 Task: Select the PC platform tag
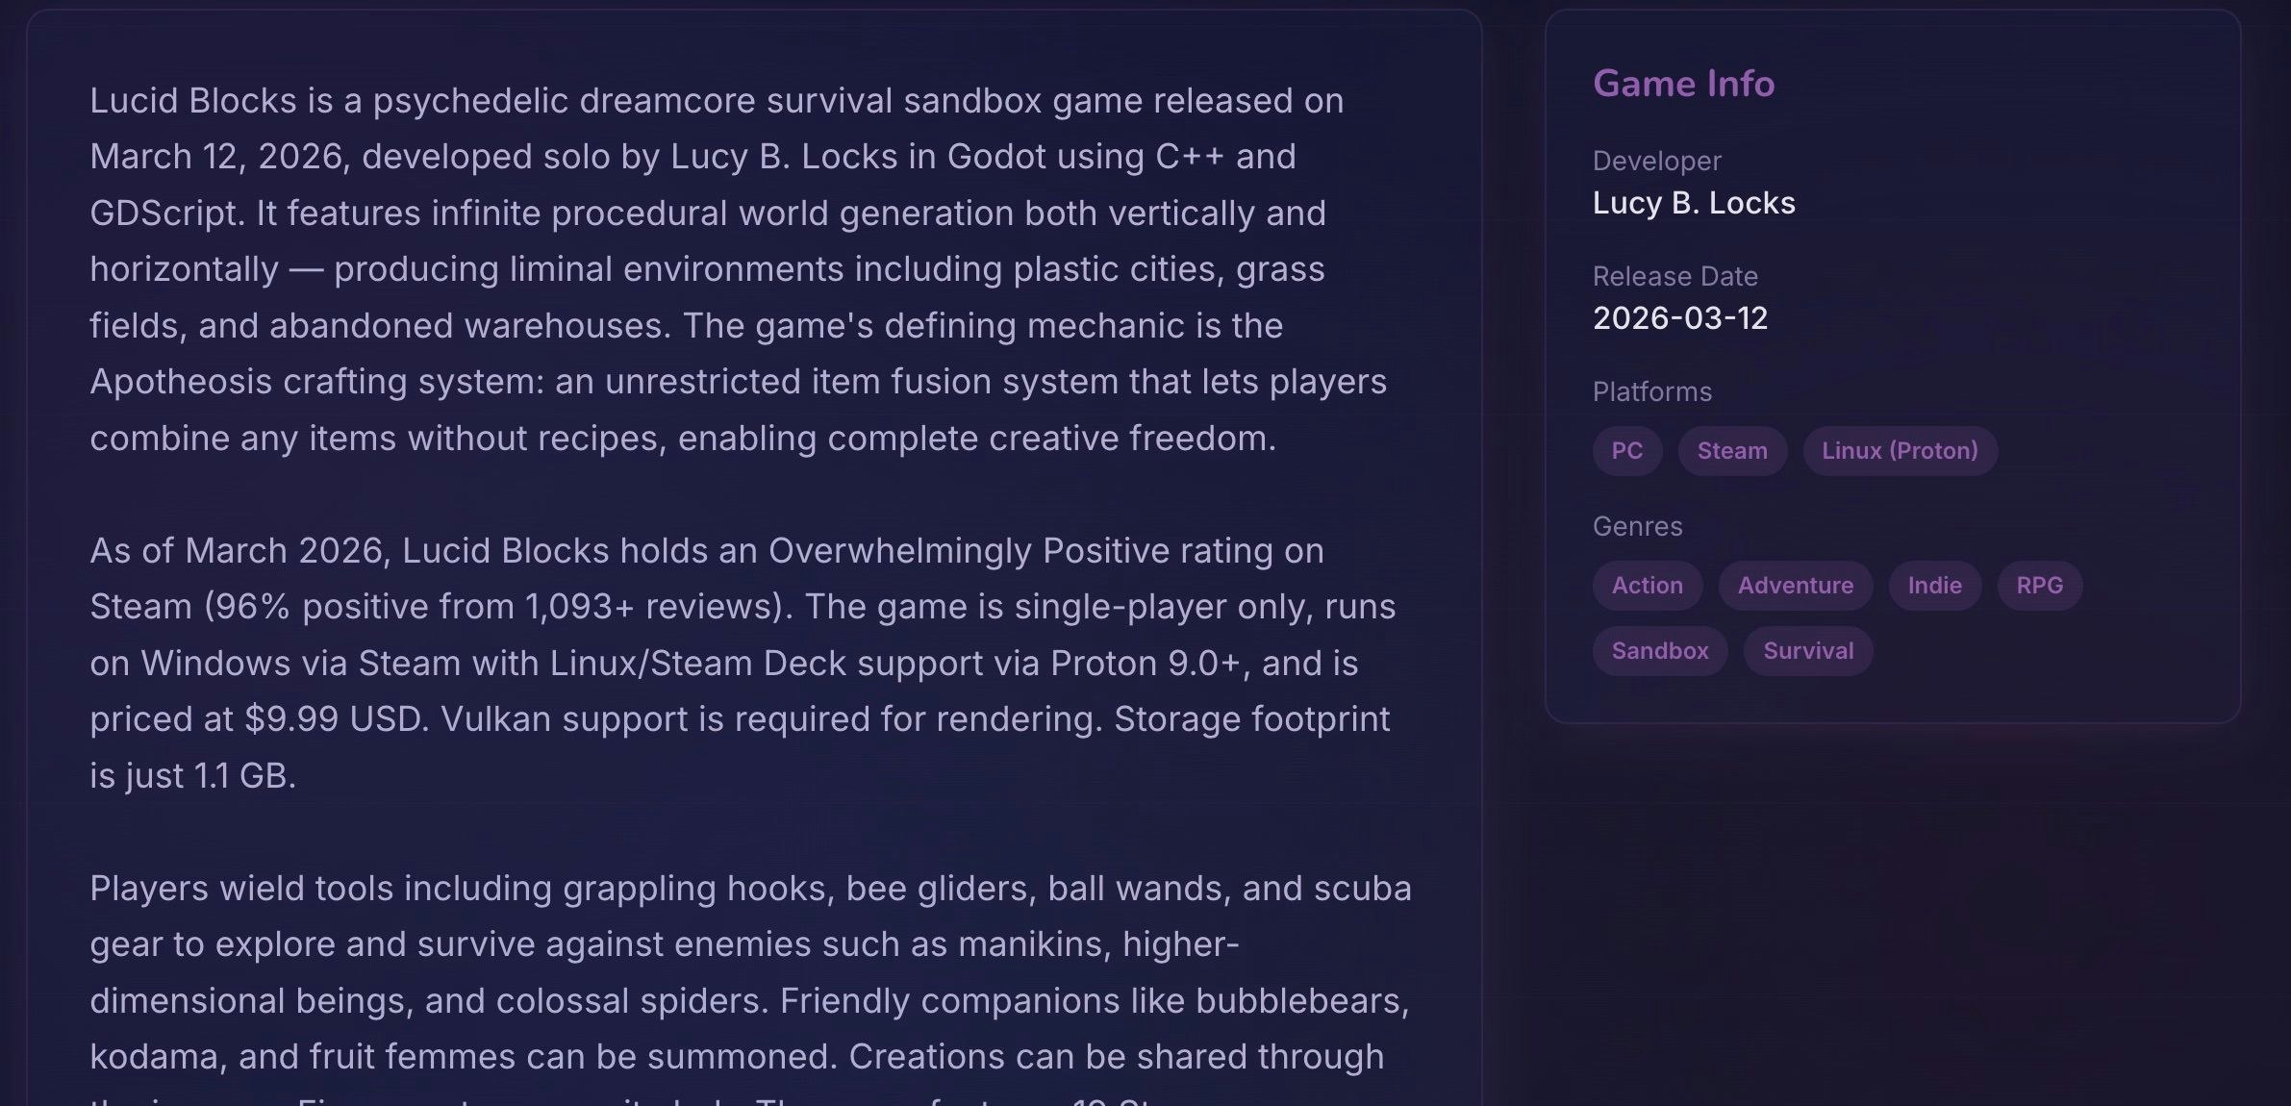tap(1626, 450)
